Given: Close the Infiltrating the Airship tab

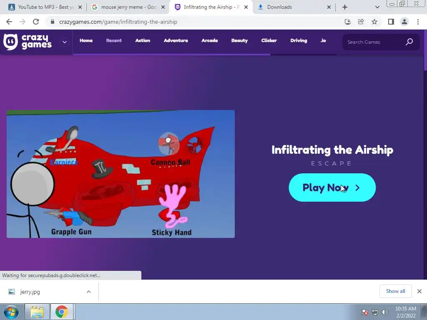Looking at the screenshot, I should (x=246, y=7).
